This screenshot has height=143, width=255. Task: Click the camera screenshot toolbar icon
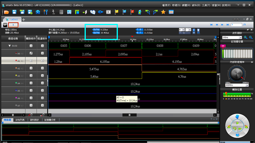[38, 12]
